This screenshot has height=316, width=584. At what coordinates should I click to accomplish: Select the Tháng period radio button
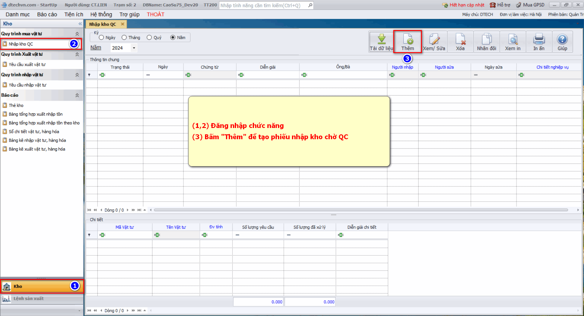tap(124, 38)
